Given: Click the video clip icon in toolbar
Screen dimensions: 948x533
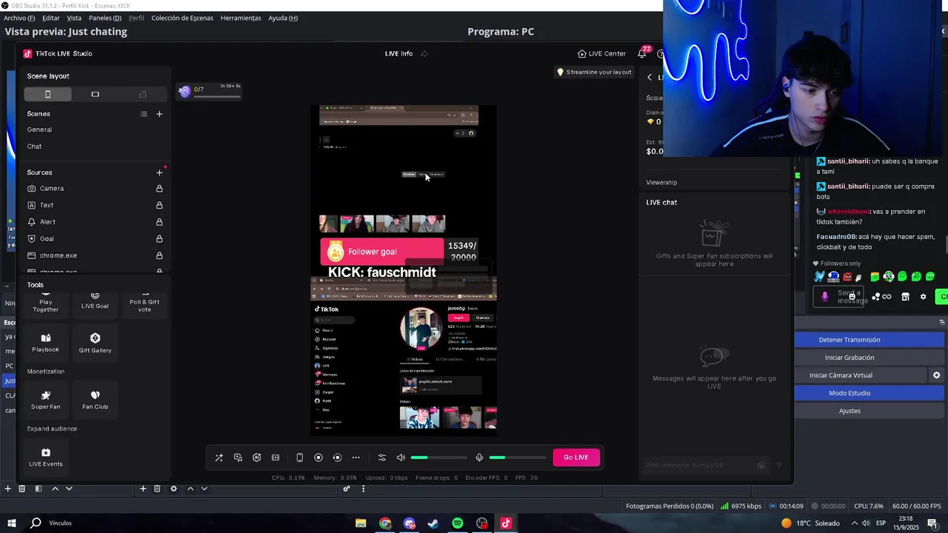Looking at the screenshot, I should 276,457.
